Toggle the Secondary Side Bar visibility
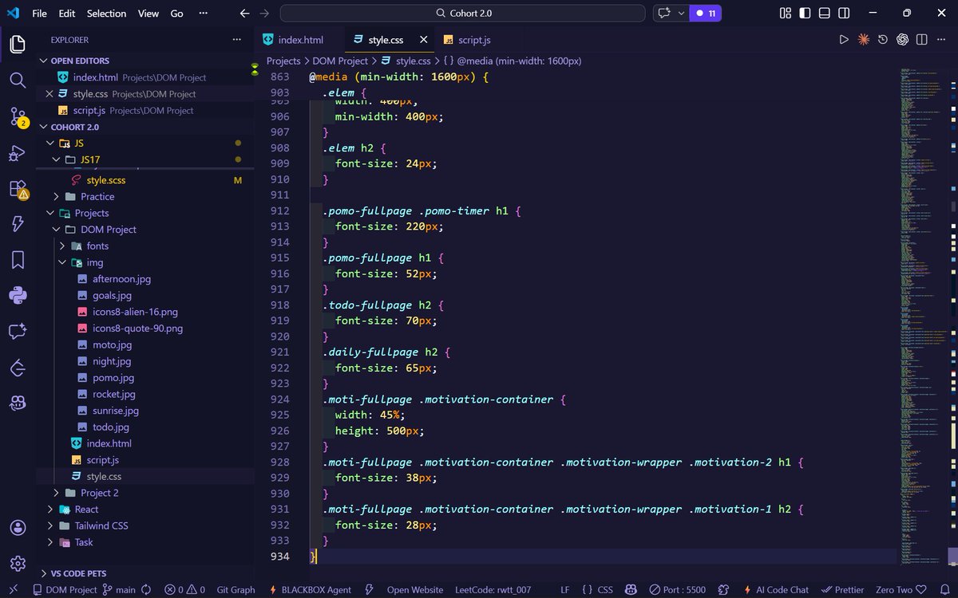The width and height of the screenshot is (958, 598). point(844,14)
